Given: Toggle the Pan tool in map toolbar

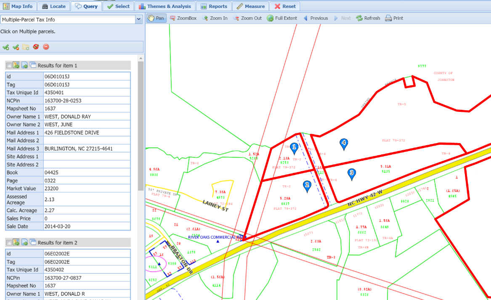Looking at the screenshot, I should tap(156, 18).
